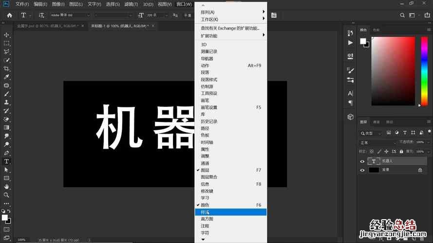The height and width of the screenshot is (243, 433).
Task: Toggle visibility of the 背景 layer
Action: (x=362, y=170)
